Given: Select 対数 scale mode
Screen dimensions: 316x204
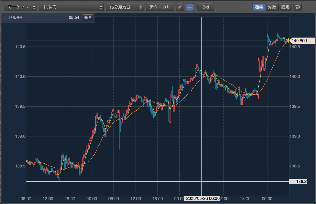Looking at the screenshot, I should [x=272, y=7].
